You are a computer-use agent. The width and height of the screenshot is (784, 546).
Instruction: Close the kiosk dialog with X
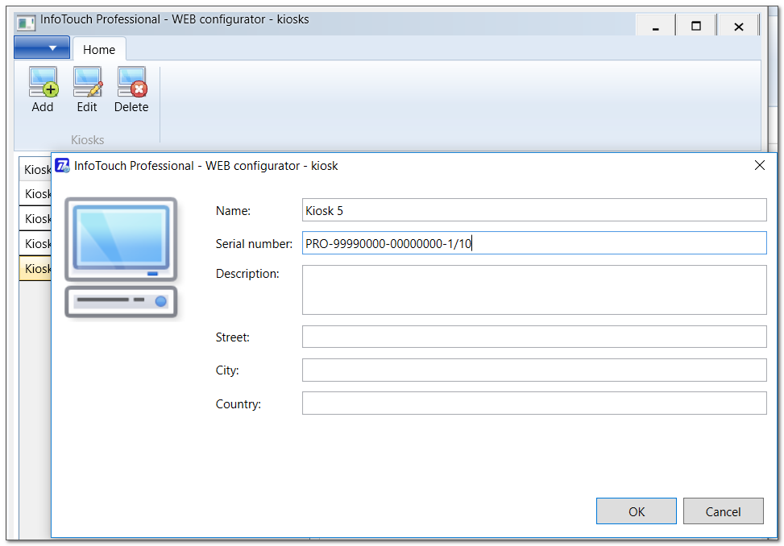pyautogui.click(x=759, y=165)
